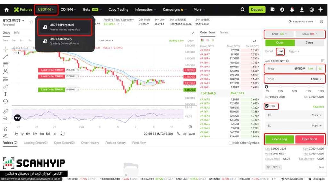Choose USDT-M Perpetual menu entry
The height and width of the screenshot is (185, 328).
65,27
